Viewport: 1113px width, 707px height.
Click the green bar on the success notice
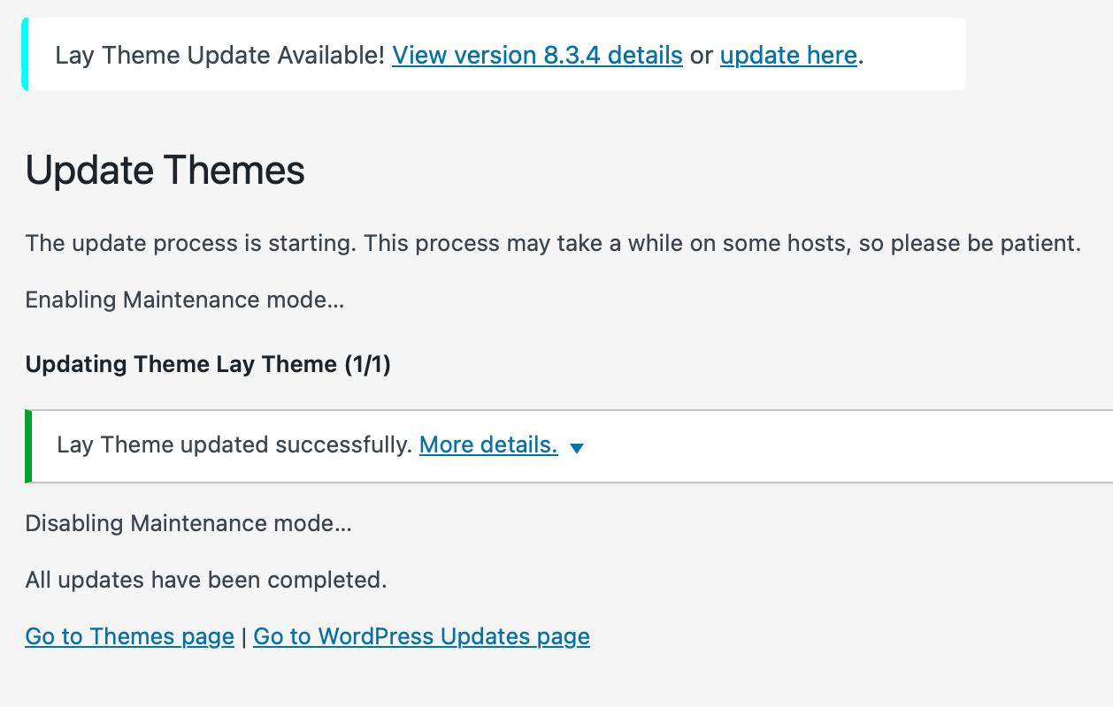pos(28,446)
